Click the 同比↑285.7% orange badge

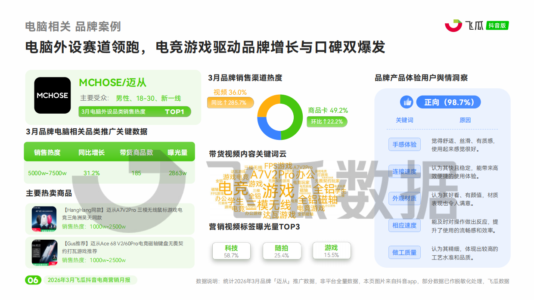[230, 103]
